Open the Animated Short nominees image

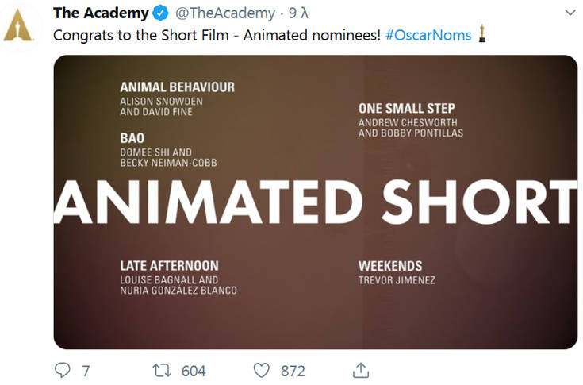[316, 202]
